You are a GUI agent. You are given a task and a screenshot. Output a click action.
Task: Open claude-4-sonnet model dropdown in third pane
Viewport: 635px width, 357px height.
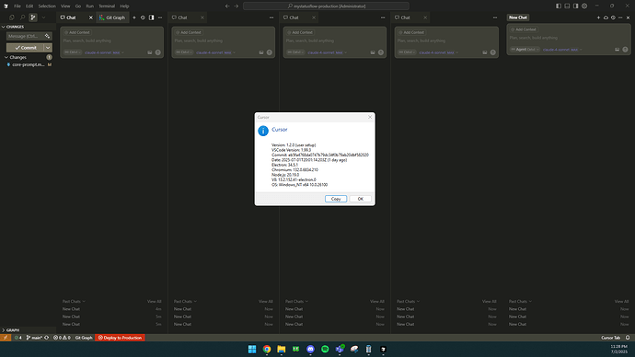point(327,52)
